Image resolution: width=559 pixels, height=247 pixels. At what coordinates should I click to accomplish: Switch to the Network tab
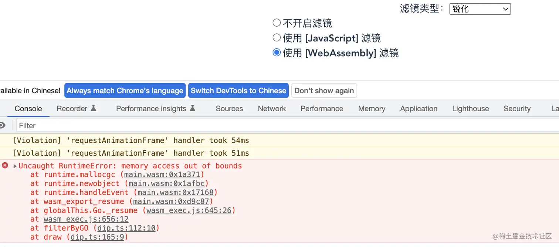pyautogui.click(x=272, y=109)
